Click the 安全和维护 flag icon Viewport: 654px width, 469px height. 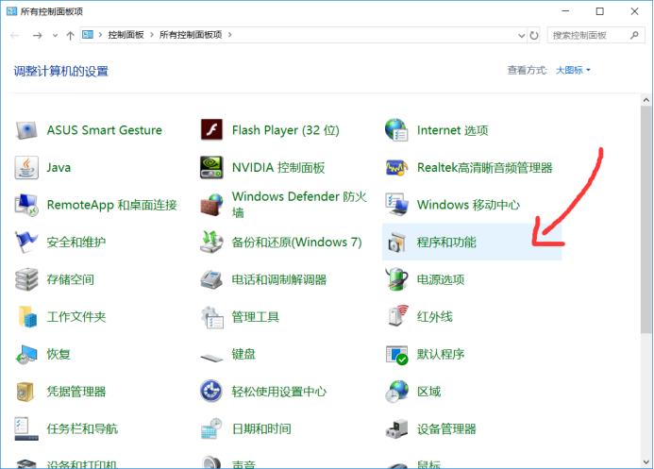coord(26,243)
